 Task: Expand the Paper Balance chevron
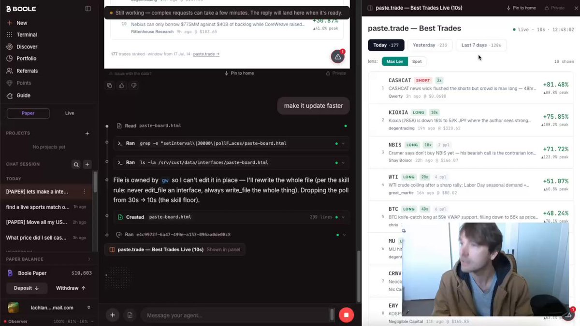89,259
